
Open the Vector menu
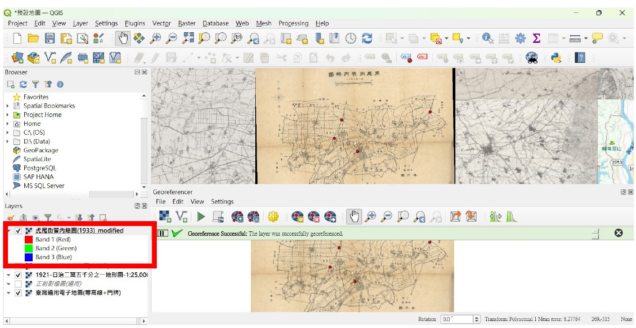click(162, 23)
